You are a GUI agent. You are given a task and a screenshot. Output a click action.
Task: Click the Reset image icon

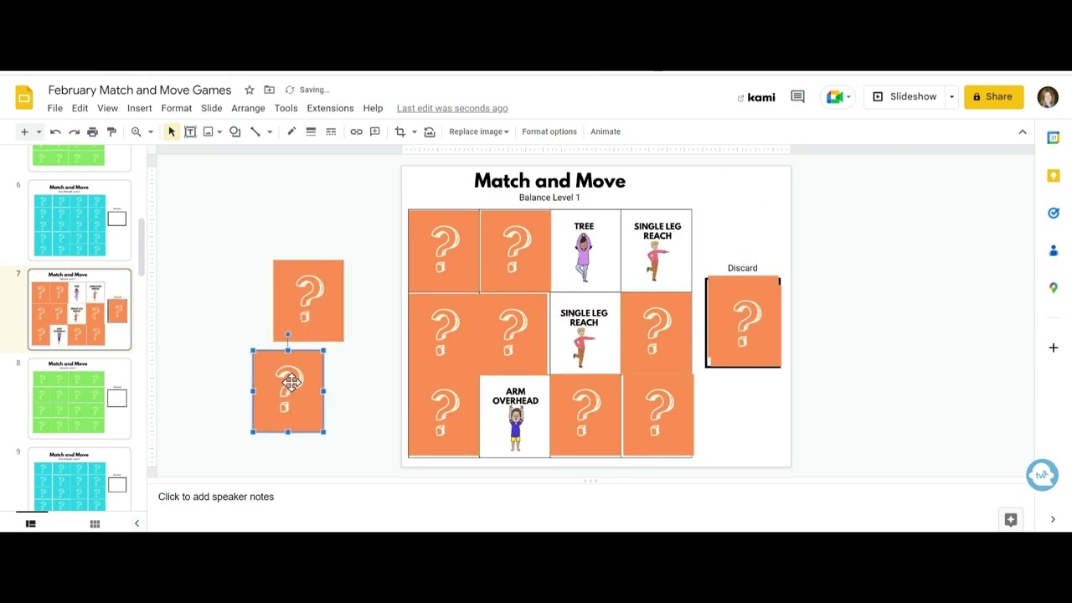pyautogui.click(x=430, y=131)
